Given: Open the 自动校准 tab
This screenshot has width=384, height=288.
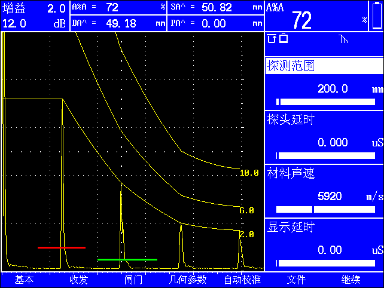Looking at the screenshot, I should click(242, 280).
